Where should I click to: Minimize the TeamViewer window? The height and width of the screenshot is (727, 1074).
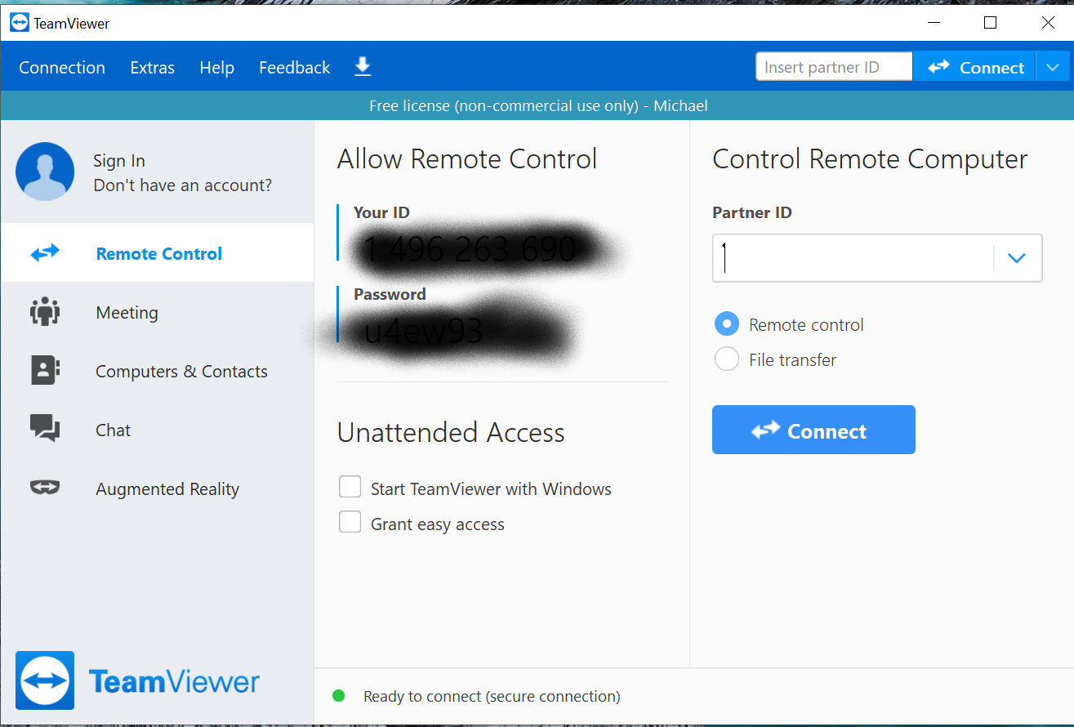933,23
